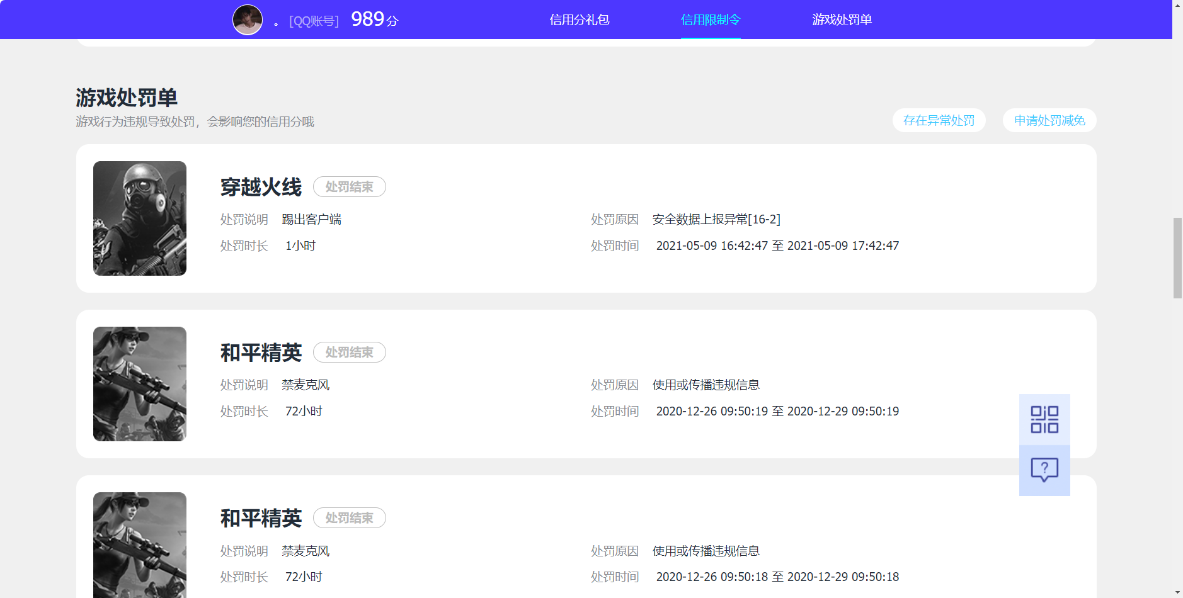The width and height of the screenshot is (1183, 598).
Task: Click 处罚结束 badge on 09:50:19 和平精英 card
Action: coord(350,353)
